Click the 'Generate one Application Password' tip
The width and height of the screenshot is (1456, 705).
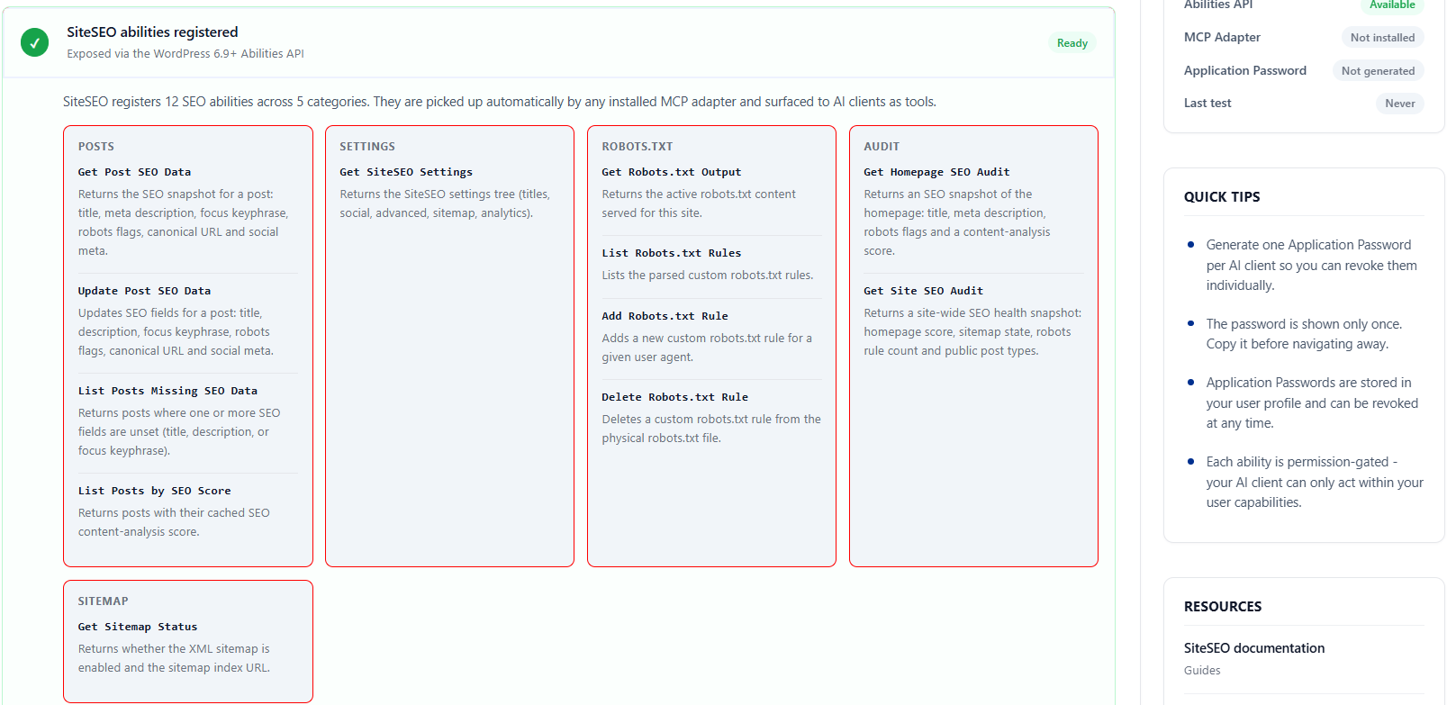click(1312, 265)
